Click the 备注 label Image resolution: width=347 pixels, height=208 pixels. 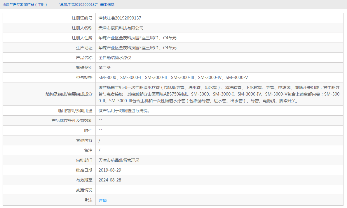point(88,150)
